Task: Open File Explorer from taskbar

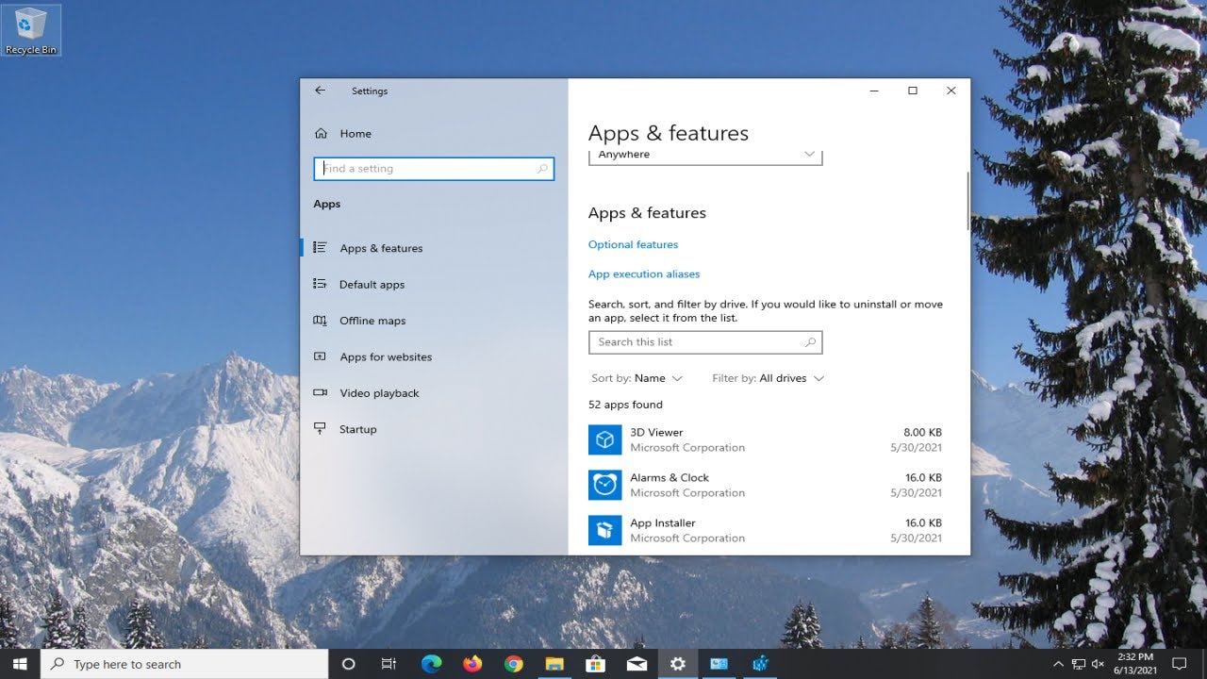Action: coord(554,664)
